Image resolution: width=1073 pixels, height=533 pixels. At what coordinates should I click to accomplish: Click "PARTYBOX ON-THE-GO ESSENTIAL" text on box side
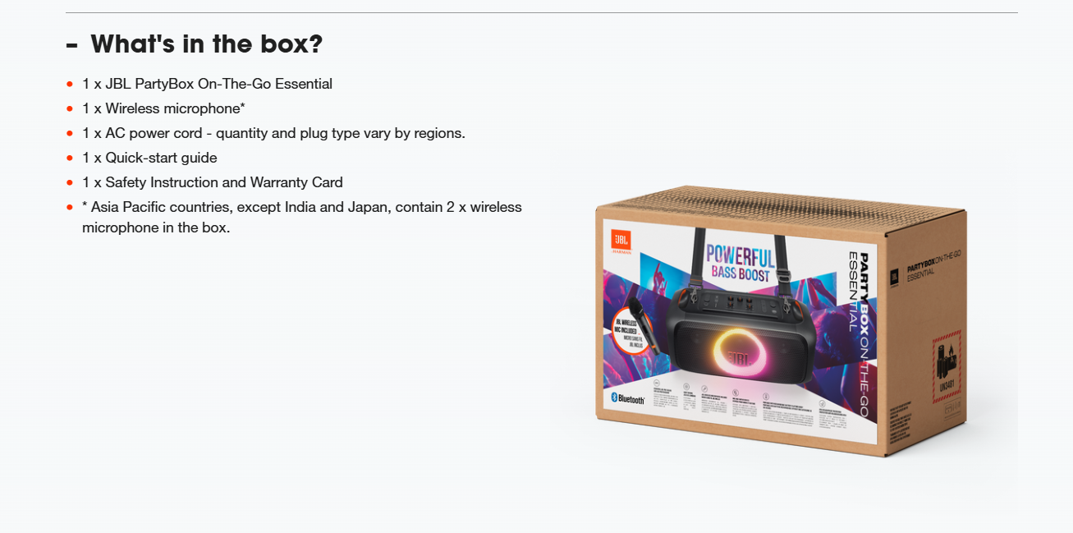point(933,268)
